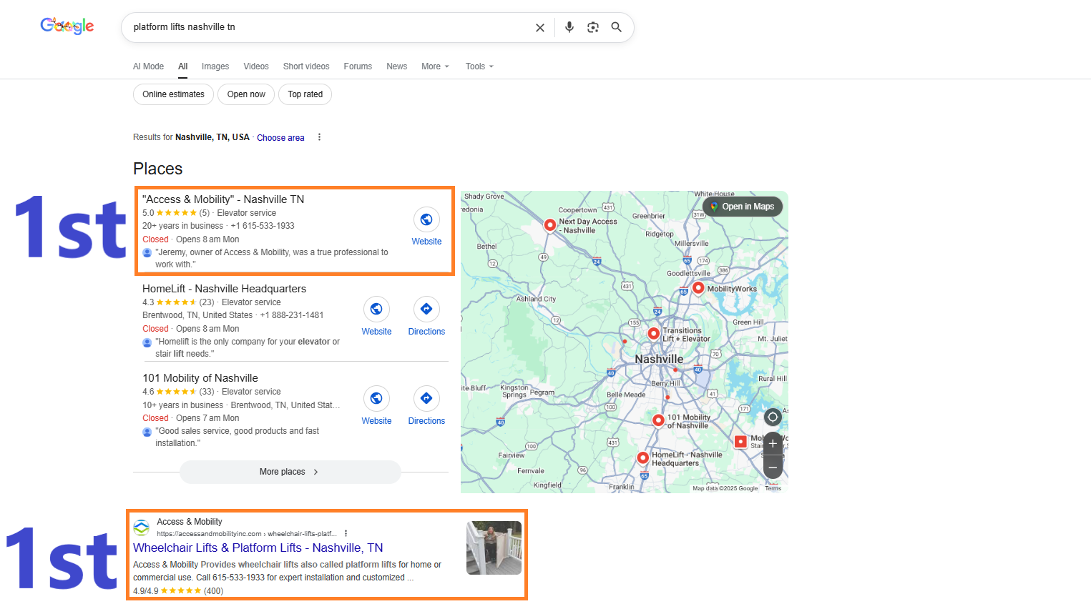Click the HomeLift Website globe icon

click(x=376, y=309)
